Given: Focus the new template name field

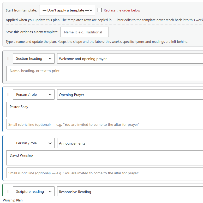Looking at the screenshot, I should click(x=85, y=32).
